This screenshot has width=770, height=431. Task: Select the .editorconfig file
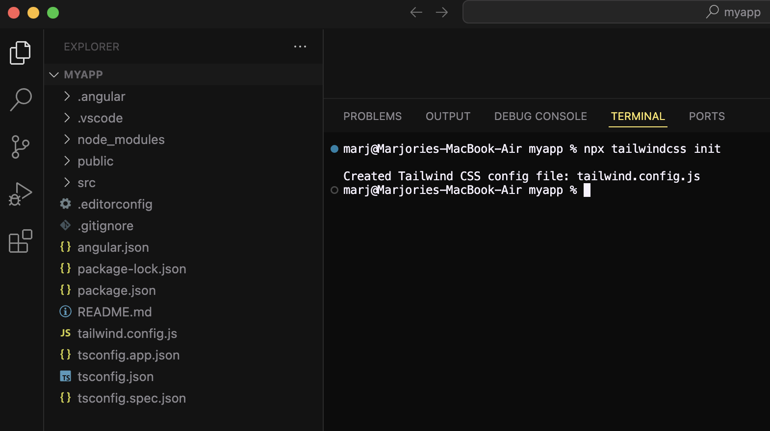pos(115,204)
